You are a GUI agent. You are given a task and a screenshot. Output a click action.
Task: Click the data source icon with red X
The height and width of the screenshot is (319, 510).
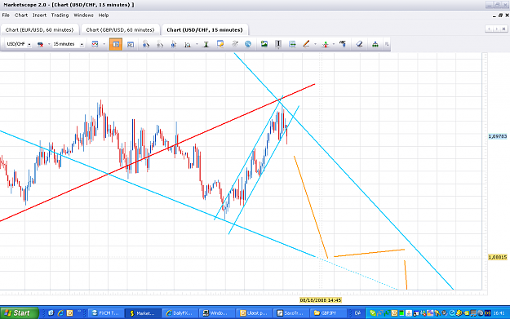(x=40, y=44)
